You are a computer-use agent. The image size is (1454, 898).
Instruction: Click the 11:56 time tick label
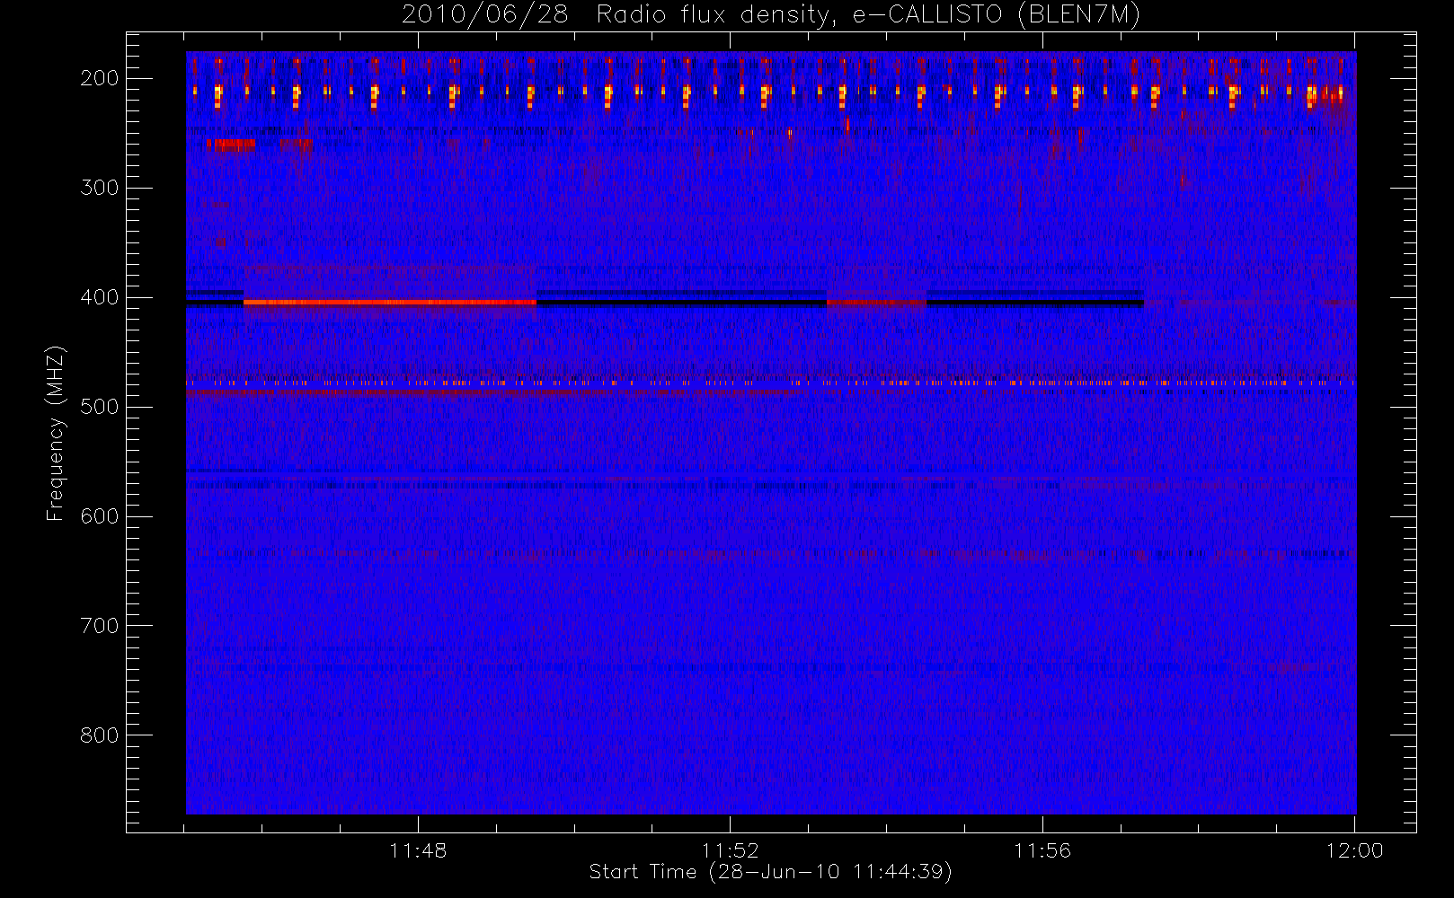[x=1042, y=850]
